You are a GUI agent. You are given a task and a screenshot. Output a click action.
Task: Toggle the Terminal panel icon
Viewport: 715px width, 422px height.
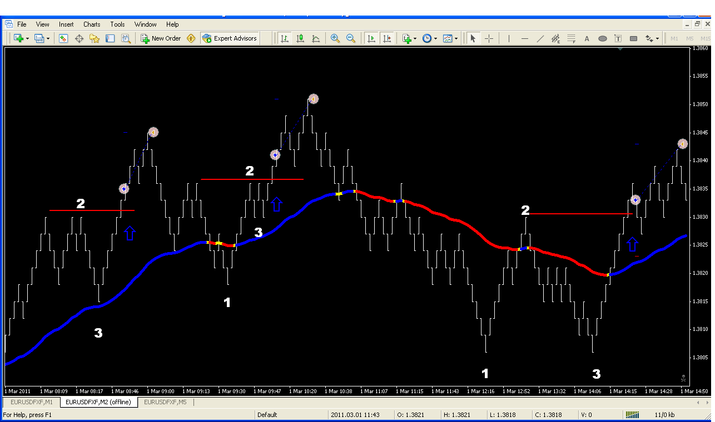110,38
